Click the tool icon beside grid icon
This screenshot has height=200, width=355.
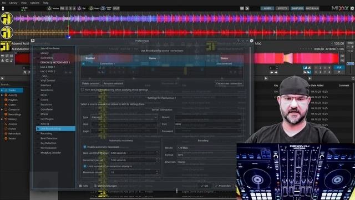pyautogui.click(x=247, y=8)
